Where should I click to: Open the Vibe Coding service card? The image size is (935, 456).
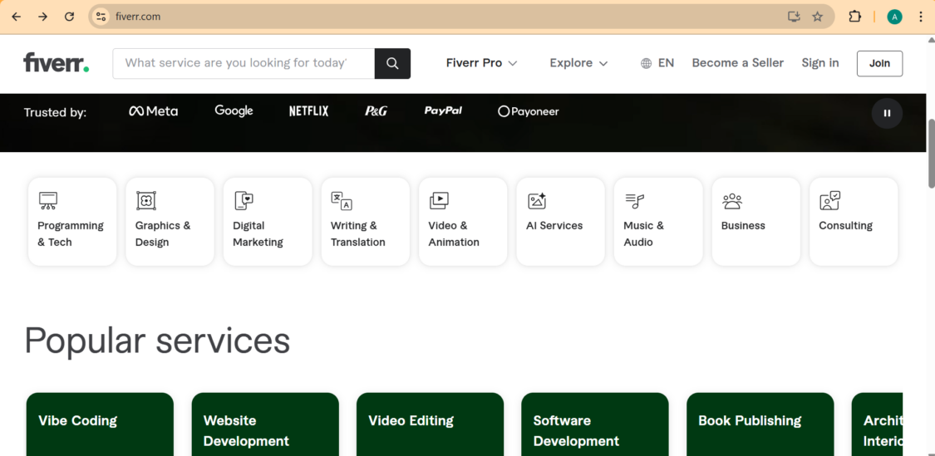click(101, 424)
